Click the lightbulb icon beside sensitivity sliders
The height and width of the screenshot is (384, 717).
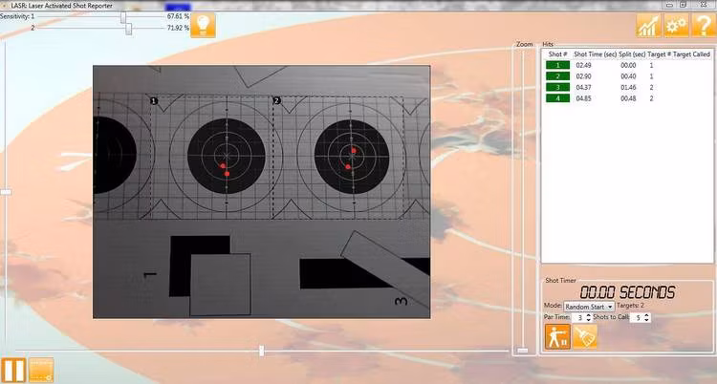click(202, 24)
